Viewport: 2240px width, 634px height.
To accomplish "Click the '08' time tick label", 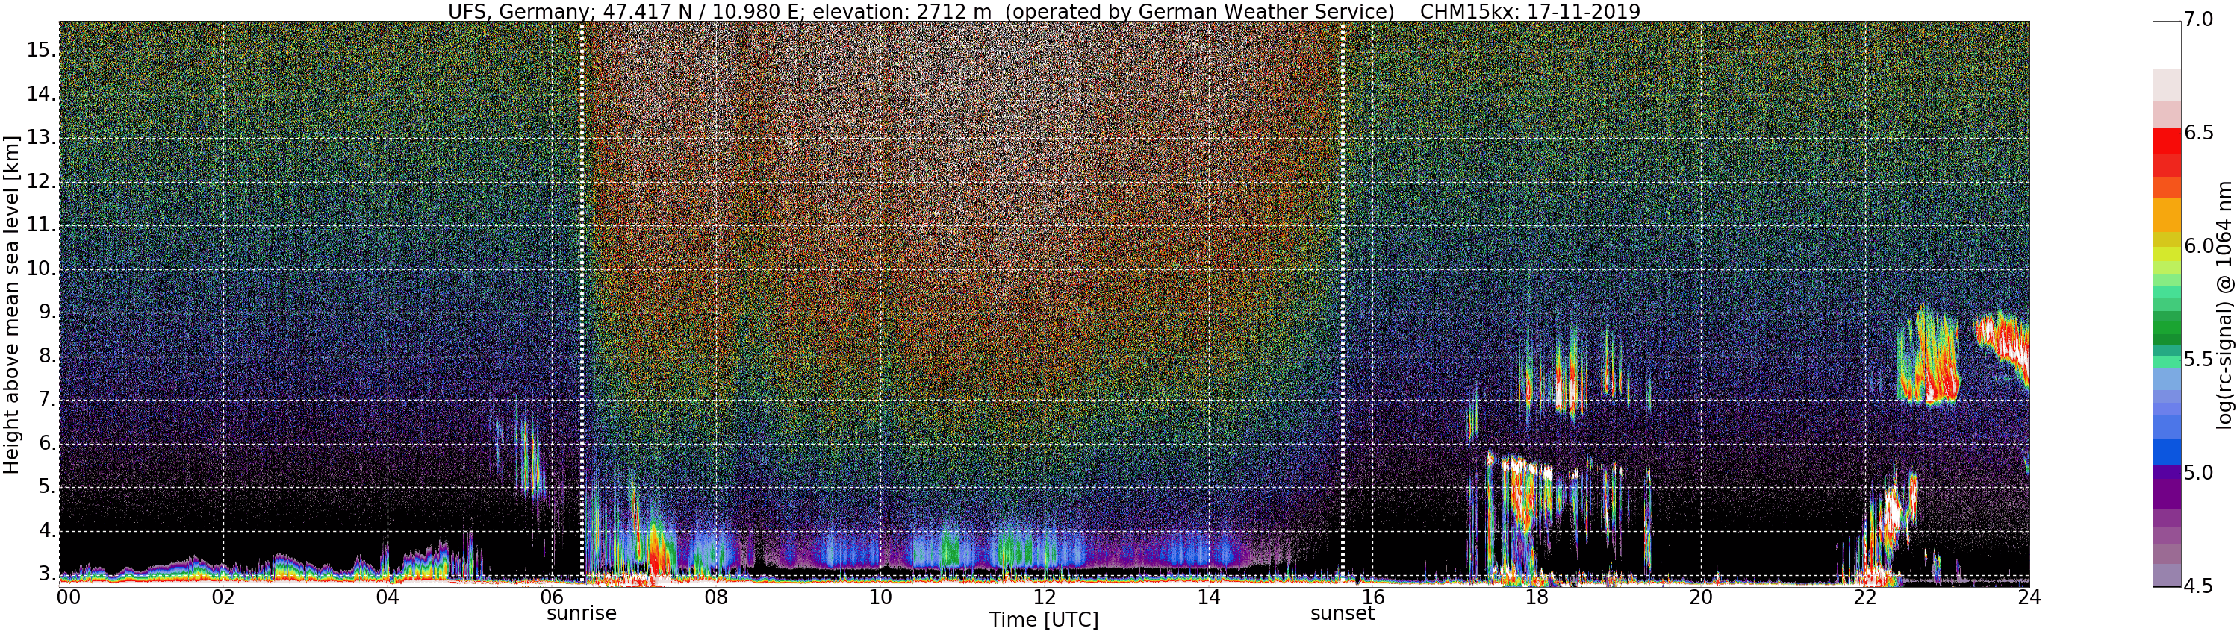I will [x=715, y=597].
